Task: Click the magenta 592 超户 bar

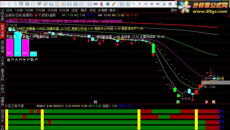Action: (x=10, y=48)
